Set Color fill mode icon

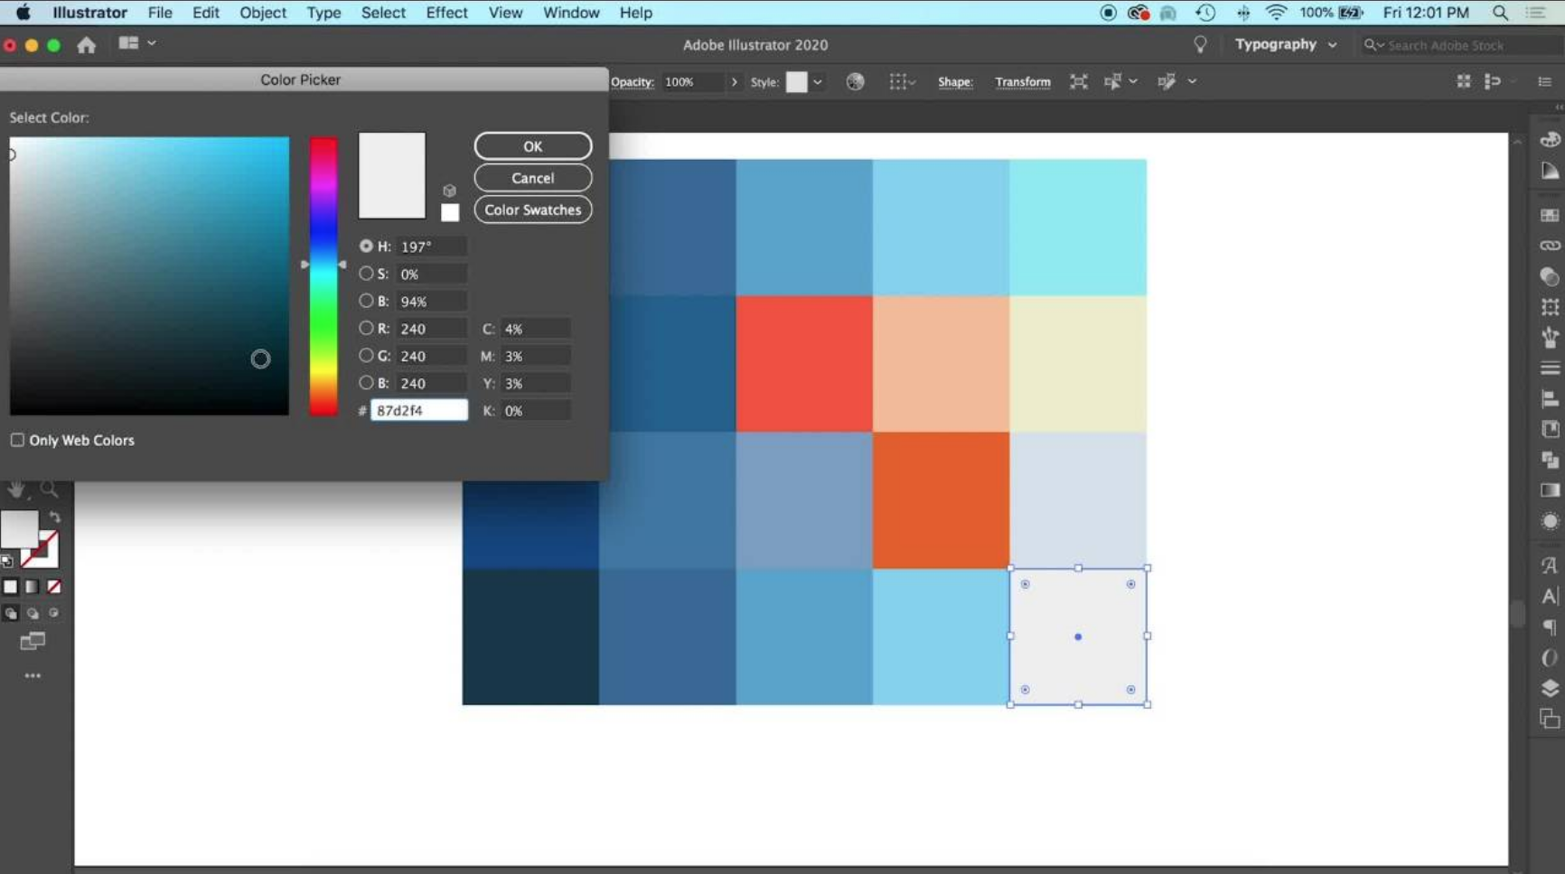click(x=10, y=587)
